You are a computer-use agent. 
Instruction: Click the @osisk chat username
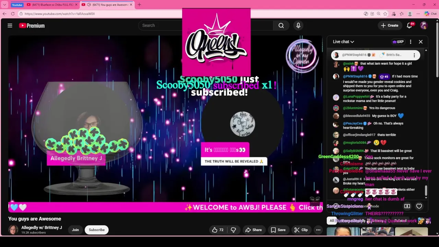click(349, 63)
